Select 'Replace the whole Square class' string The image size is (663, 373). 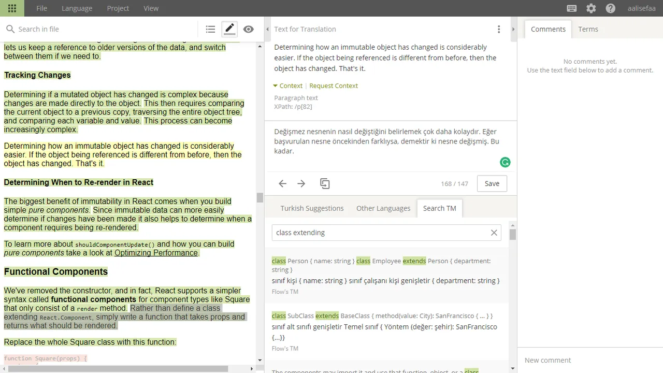pyautogui.click(x=90, y=342)
